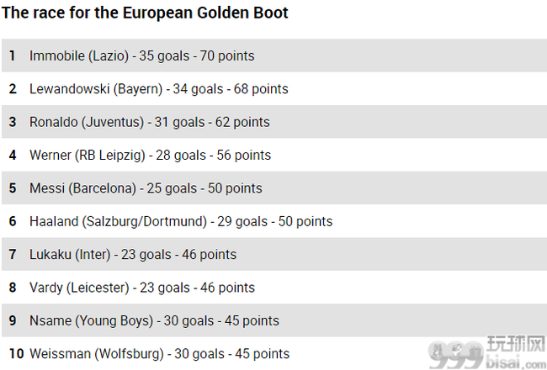Select the Ronaldo (Juventus) row

click(x=274, y=122)
